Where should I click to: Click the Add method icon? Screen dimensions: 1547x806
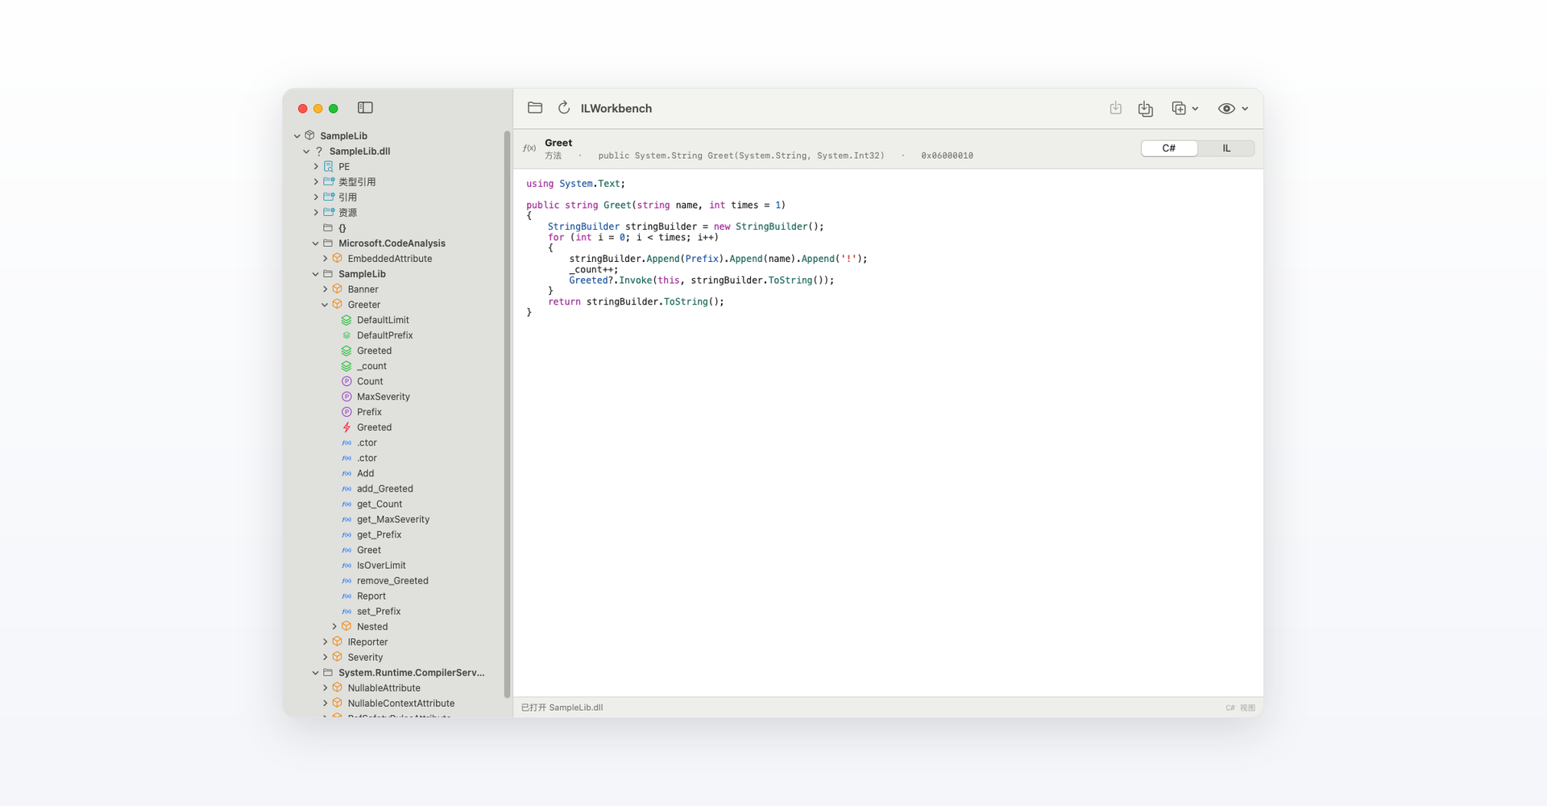click(346, 473)
